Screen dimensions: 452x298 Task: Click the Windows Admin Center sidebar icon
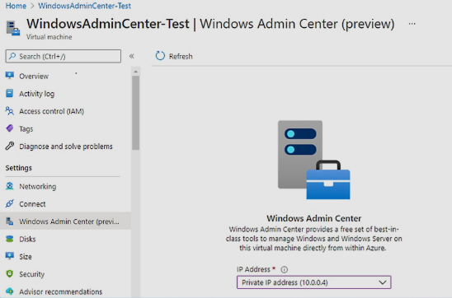click(10, 221)
